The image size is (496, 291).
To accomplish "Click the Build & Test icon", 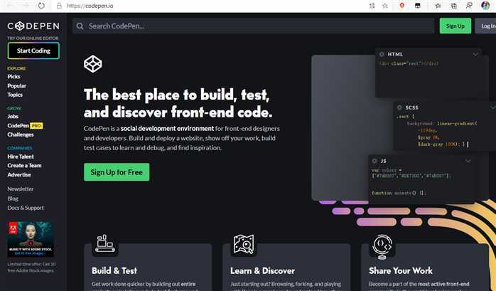I will (x=105, y=243).
